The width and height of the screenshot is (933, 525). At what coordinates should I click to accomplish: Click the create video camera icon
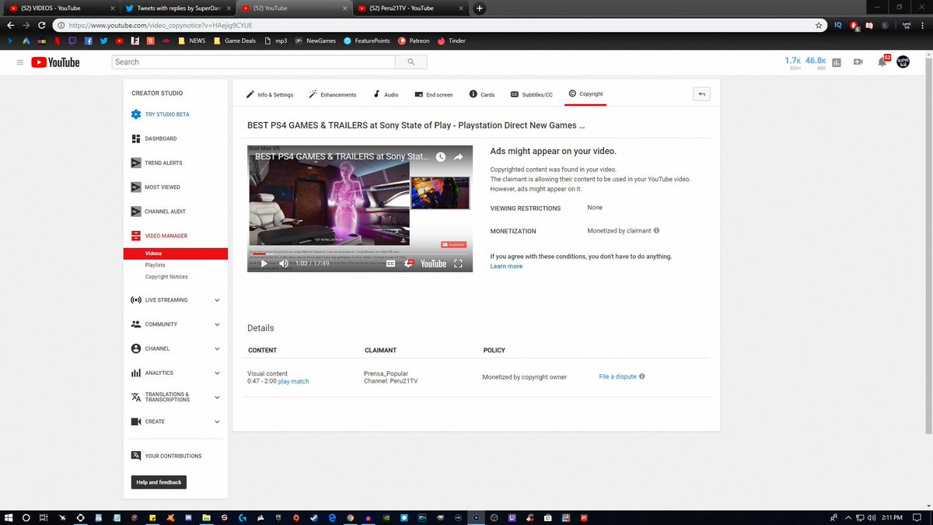[858, 62]
